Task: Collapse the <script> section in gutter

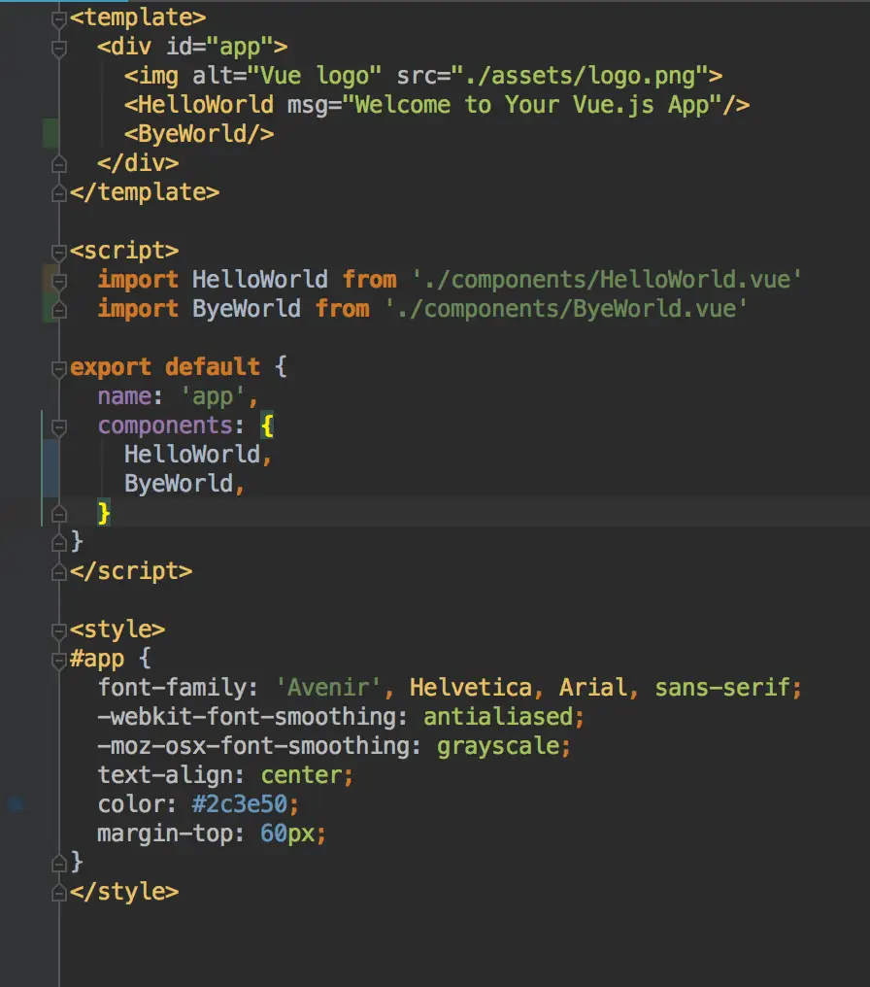Action: coord(59,251)
